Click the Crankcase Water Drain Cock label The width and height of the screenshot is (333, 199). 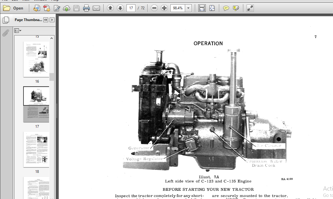[x=264, y=164]
